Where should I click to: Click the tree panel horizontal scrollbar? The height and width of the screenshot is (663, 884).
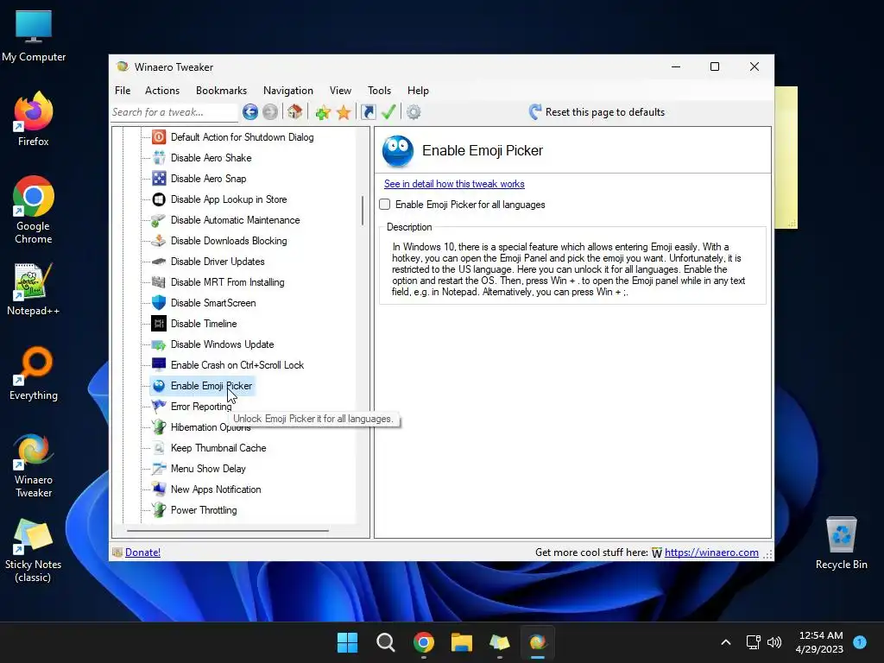click(x=228, y=531)
